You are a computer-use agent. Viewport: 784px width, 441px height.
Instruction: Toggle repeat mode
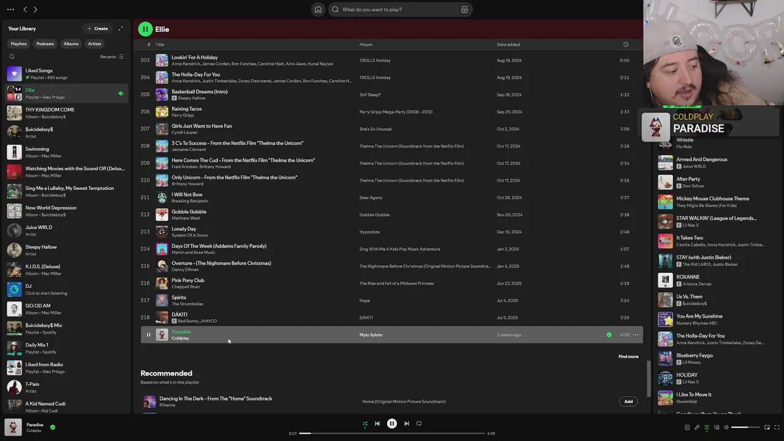coord(419,423)
